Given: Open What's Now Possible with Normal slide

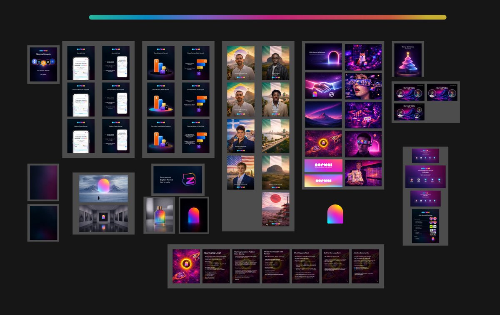Looking at the screenshot, I should [x=276, y=266].
